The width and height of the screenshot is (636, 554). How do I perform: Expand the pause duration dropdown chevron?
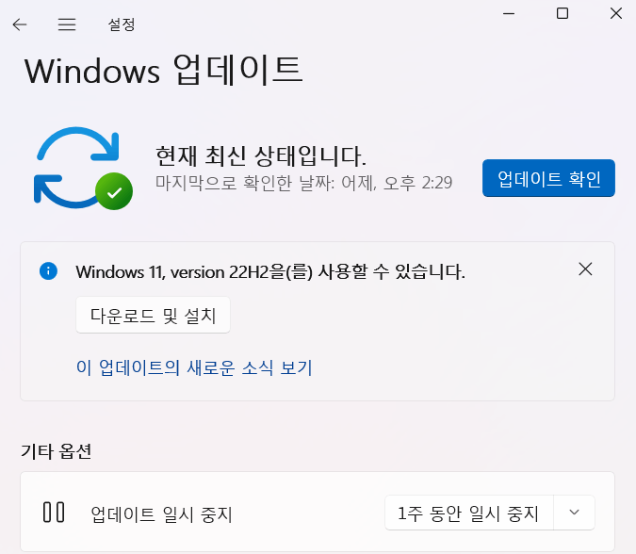coord(574,513)
